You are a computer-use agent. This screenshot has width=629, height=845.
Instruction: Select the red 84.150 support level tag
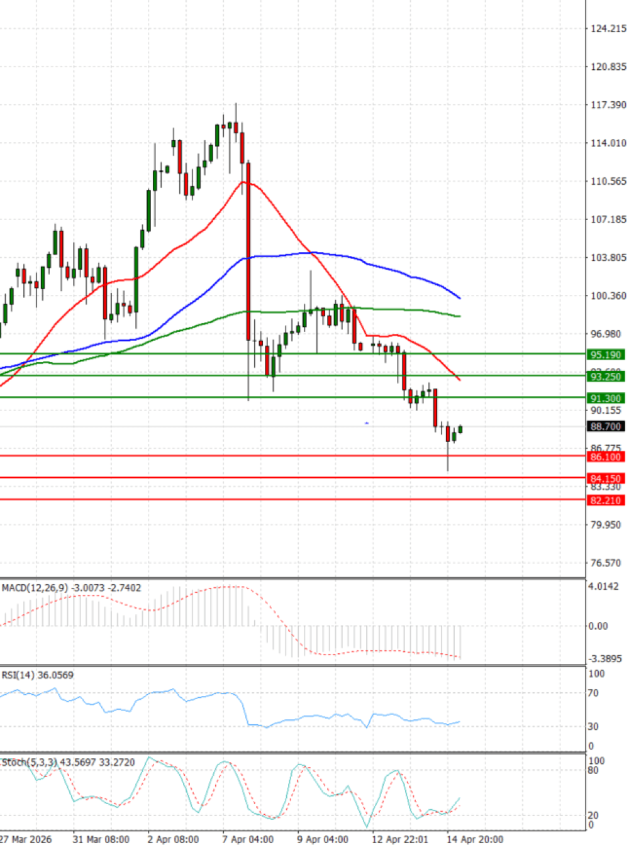[x=605, y=479]
